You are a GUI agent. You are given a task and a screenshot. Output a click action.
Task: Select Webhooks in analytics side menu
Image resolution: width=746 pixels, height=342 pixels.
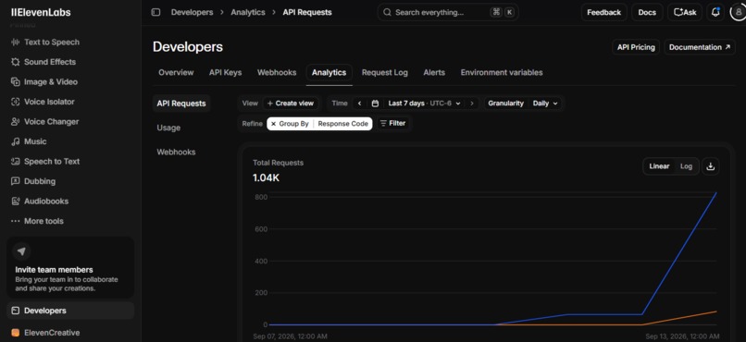pos(176,152)
